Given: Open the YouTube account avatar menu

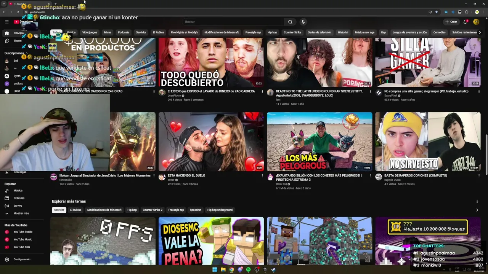Looking at the screenshot, I should coord(476,22).
